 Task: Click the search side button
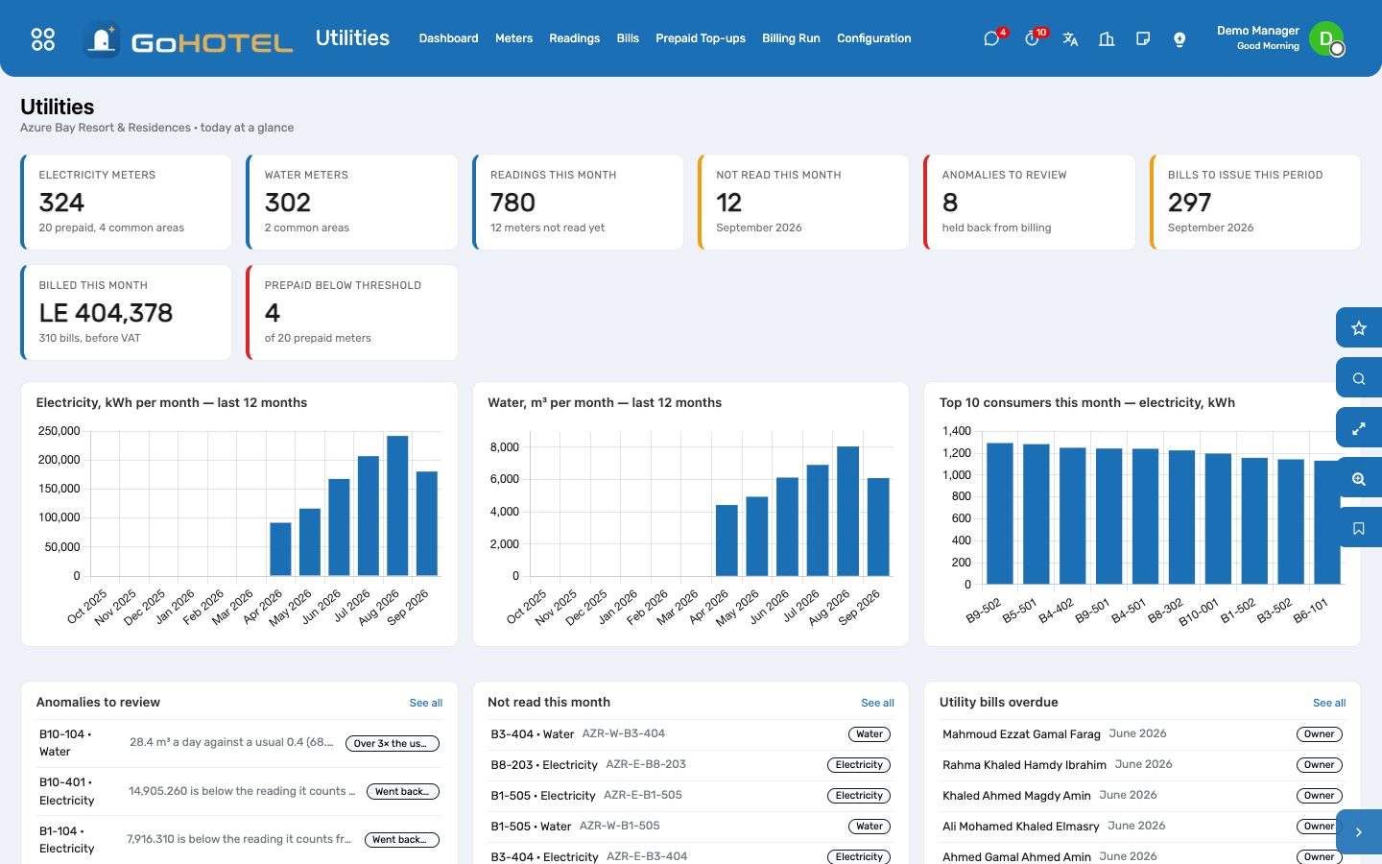coord(1359,378)
